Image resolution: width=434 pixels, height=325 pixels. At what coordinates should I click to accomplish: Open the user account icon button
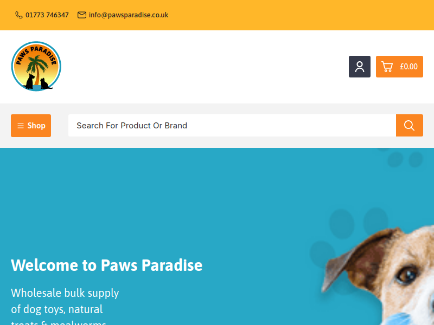[x=360, y=67]
